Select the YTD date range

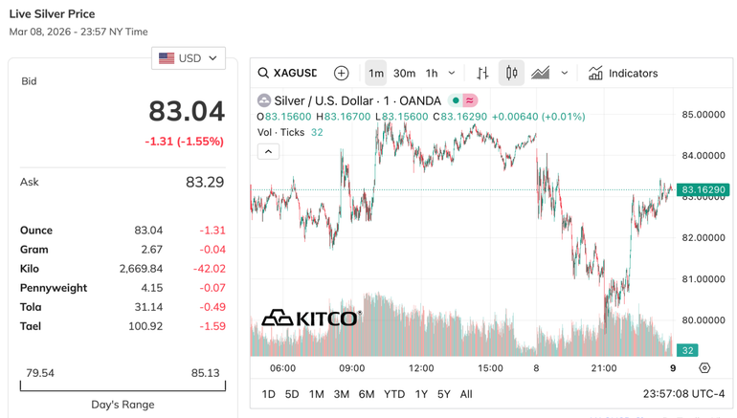(x=394, y=394)
